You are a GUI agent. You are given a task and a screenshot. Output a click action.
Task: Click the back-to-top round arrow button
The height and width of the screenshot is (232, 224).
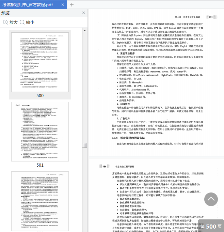click(x=211, y=199)
